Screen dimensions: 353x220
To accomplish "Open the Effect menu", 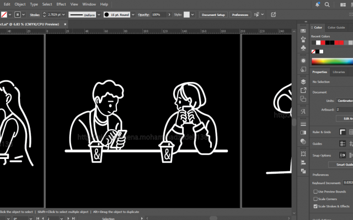I will coord(61,4).
